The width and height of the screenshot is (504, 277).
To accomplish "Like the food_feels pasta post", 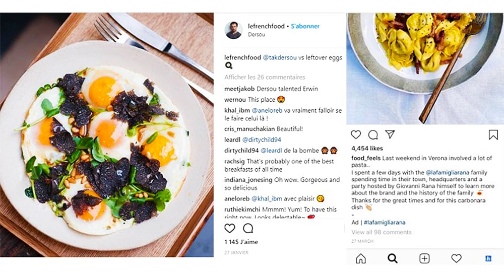I will pos(356,134).
